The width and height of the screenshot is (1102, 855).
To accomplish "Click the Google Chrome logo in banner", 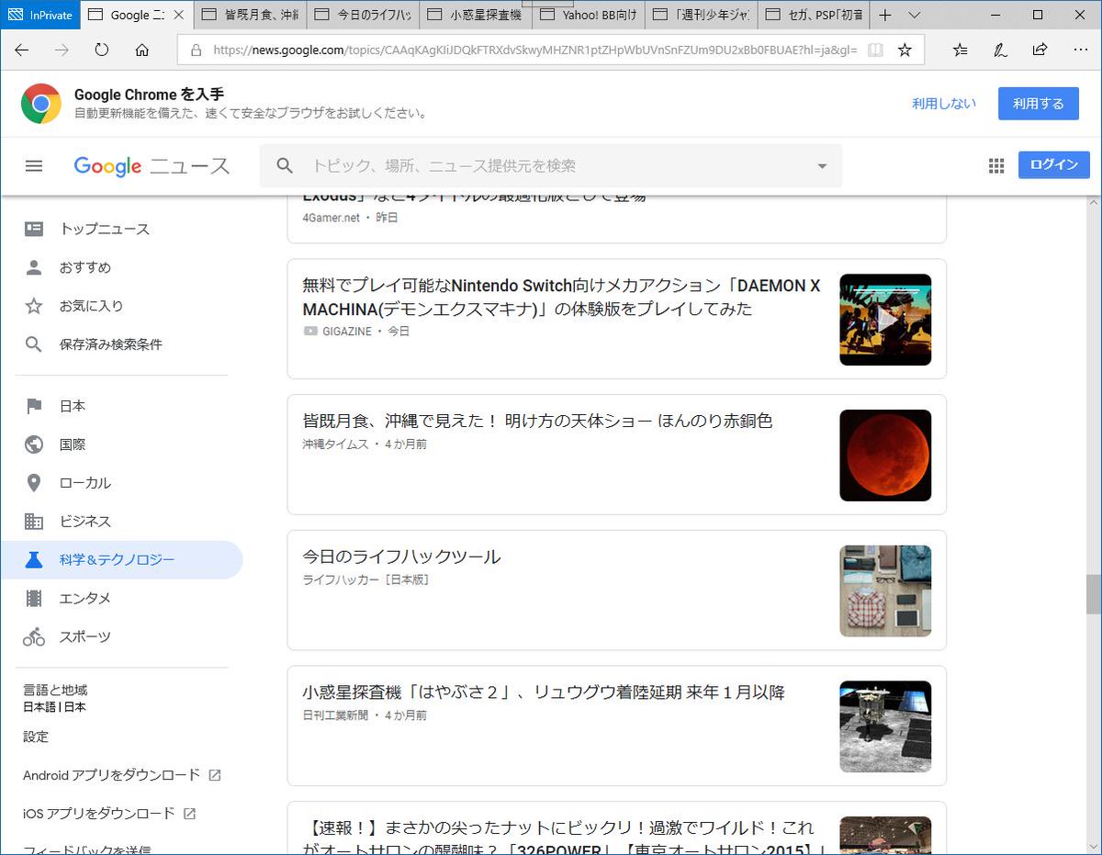I will tap(41, 104).
